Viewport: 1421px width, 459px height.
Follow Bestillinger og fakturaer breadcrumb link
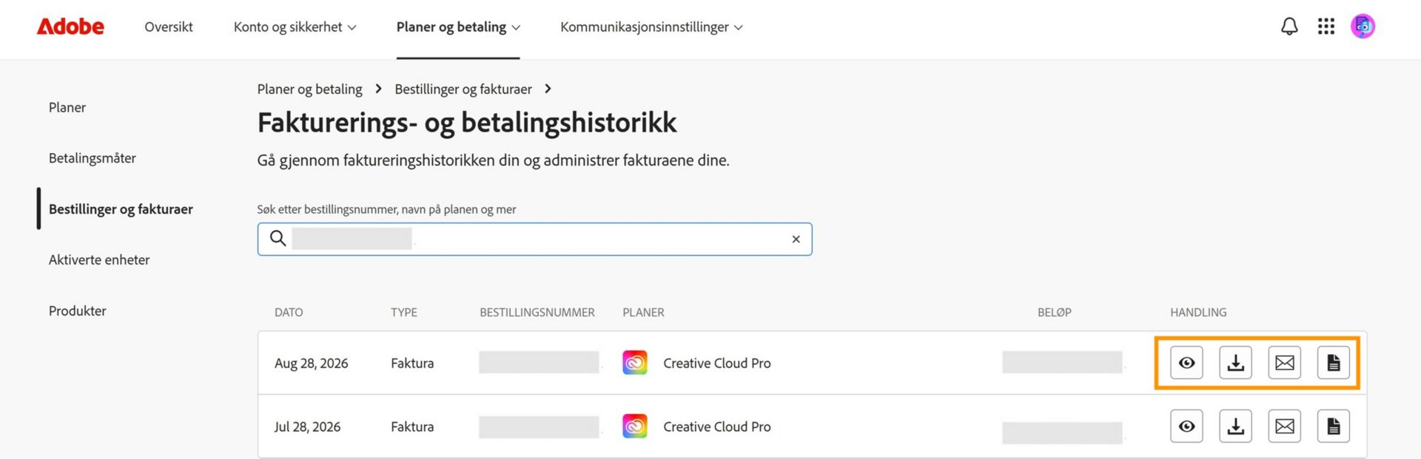pyautogui.click(x=463, y=89)
